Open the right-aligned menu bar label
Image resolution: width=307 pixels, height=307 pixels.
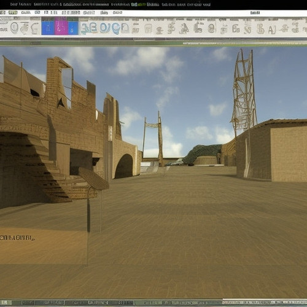coord(255,13)
